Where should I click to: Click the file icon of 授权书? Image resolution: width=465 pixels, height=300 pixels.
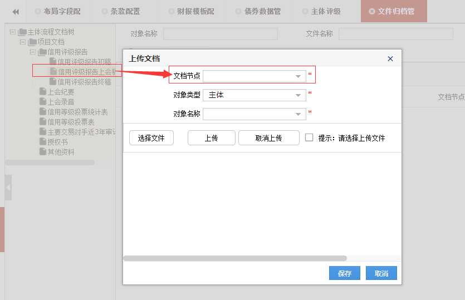tap(43, 142)
